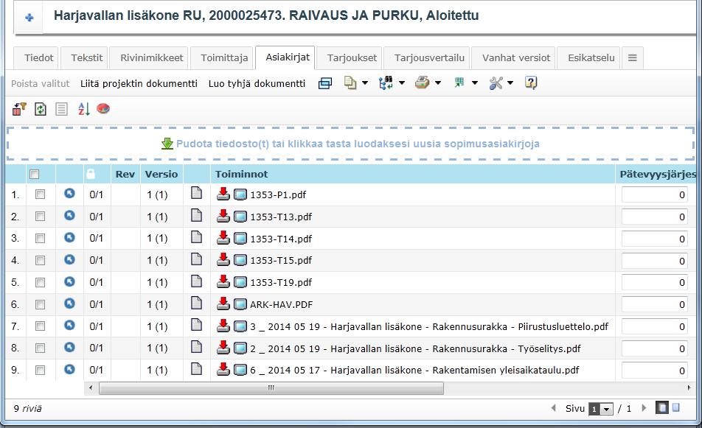Check the box for row 3 1353-T14.pdf
The width and height of the screenshot is (702, 428).
tap(41, 239)
